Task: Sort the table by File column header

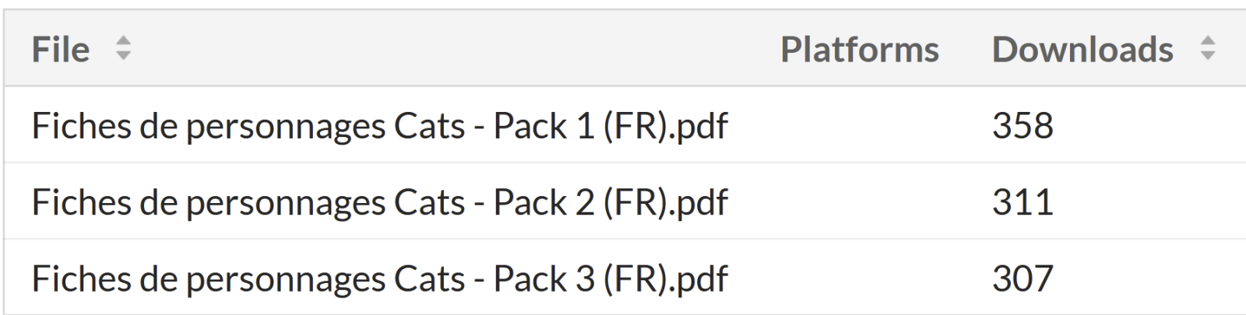Action: point(61,50)
